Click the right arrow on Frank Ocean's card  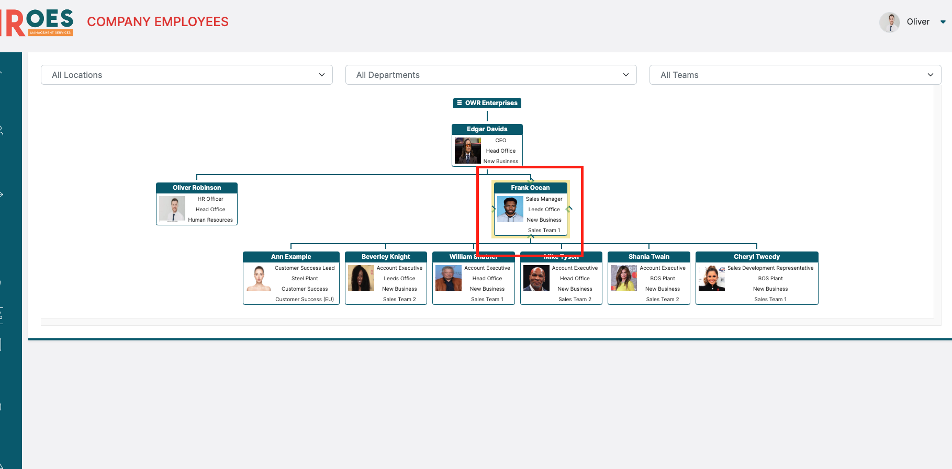point(569,209)
